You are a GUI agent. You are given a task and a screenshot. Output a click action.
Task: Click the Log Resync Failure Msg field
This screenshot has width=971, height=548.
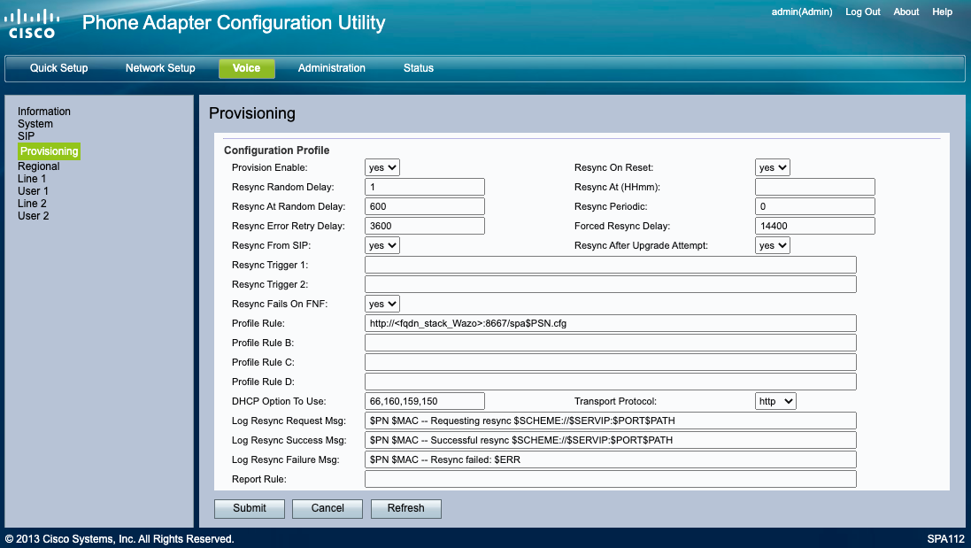point(611,460)
